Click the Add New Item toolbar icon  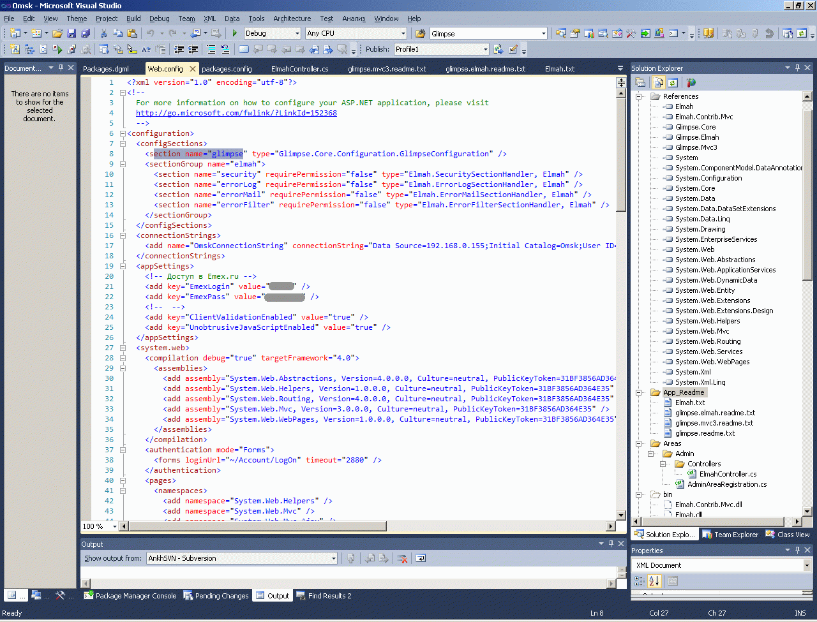pos(37,33)
